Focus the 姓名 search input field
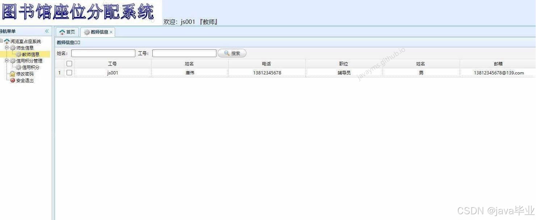The height and width of the screenshot is (220, 536). point(103,53)
